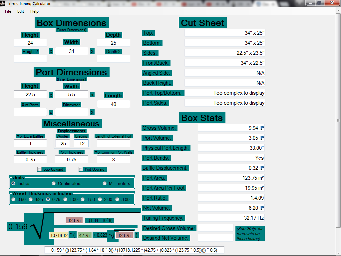
Task: Select 3.00 wood thickness
Action: tap(117, 199)
